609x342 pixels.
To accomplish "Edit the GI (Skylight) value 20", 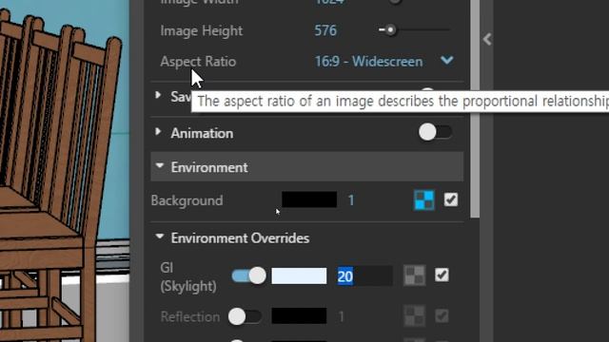I will pos(364,276).
